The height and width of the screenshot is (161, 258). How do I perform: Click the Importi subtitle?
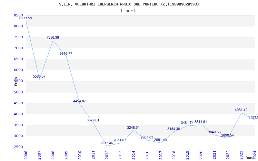[x=129, y=11]
